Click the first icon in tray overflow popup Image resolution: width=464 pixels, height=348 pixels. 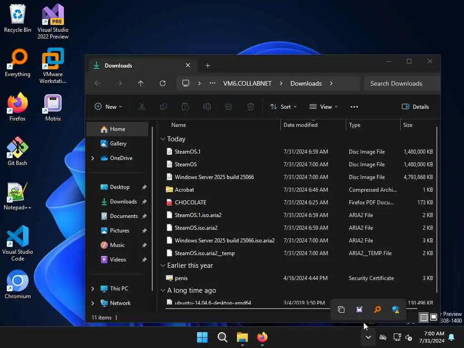click(341, 309)
